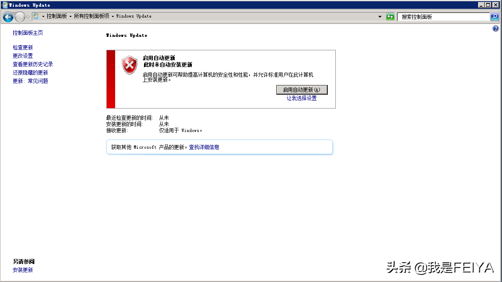The image size is (502, 282).
Task: Close the Windows Update window
Action: pyautogui.click(x=496, y=5)
